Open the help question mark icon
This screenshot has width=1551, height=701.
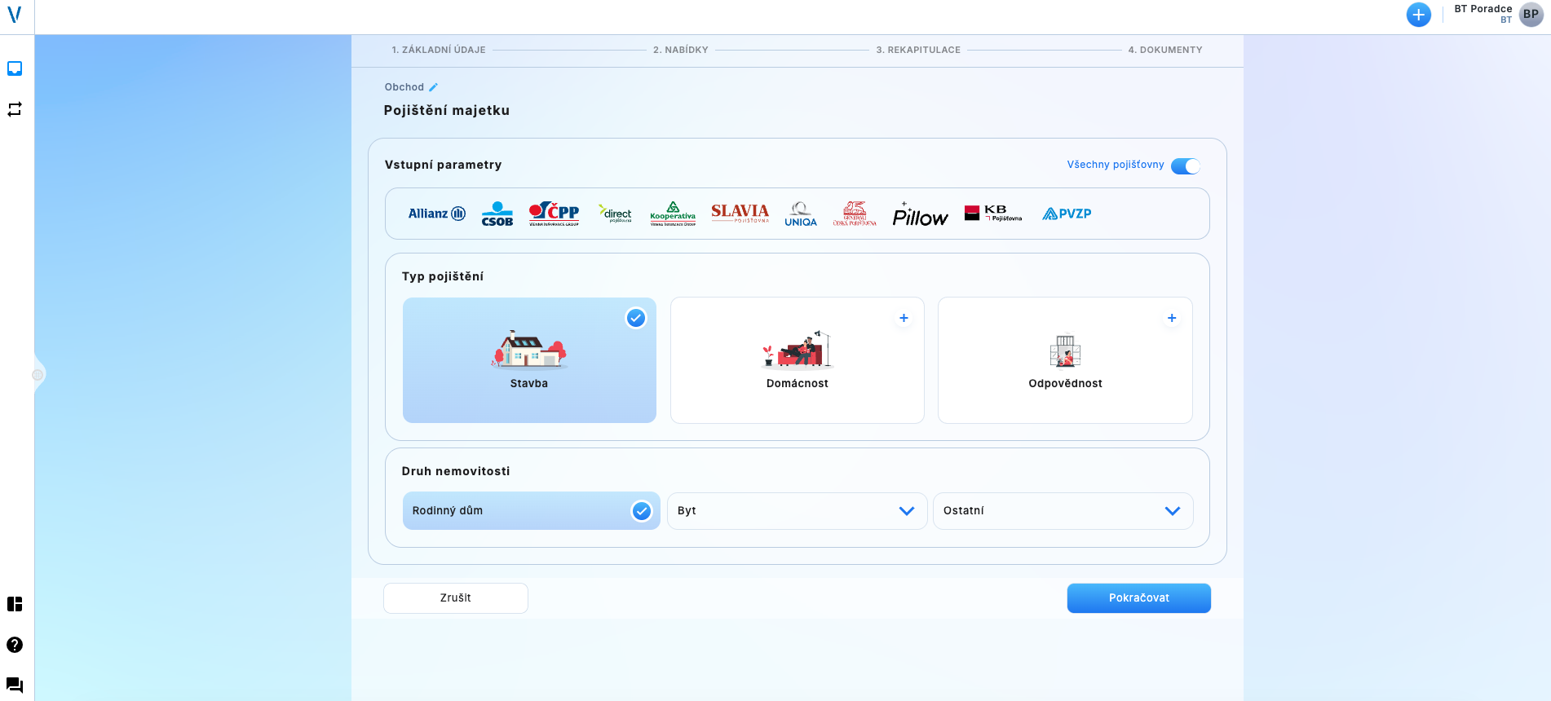click(15, 645)
